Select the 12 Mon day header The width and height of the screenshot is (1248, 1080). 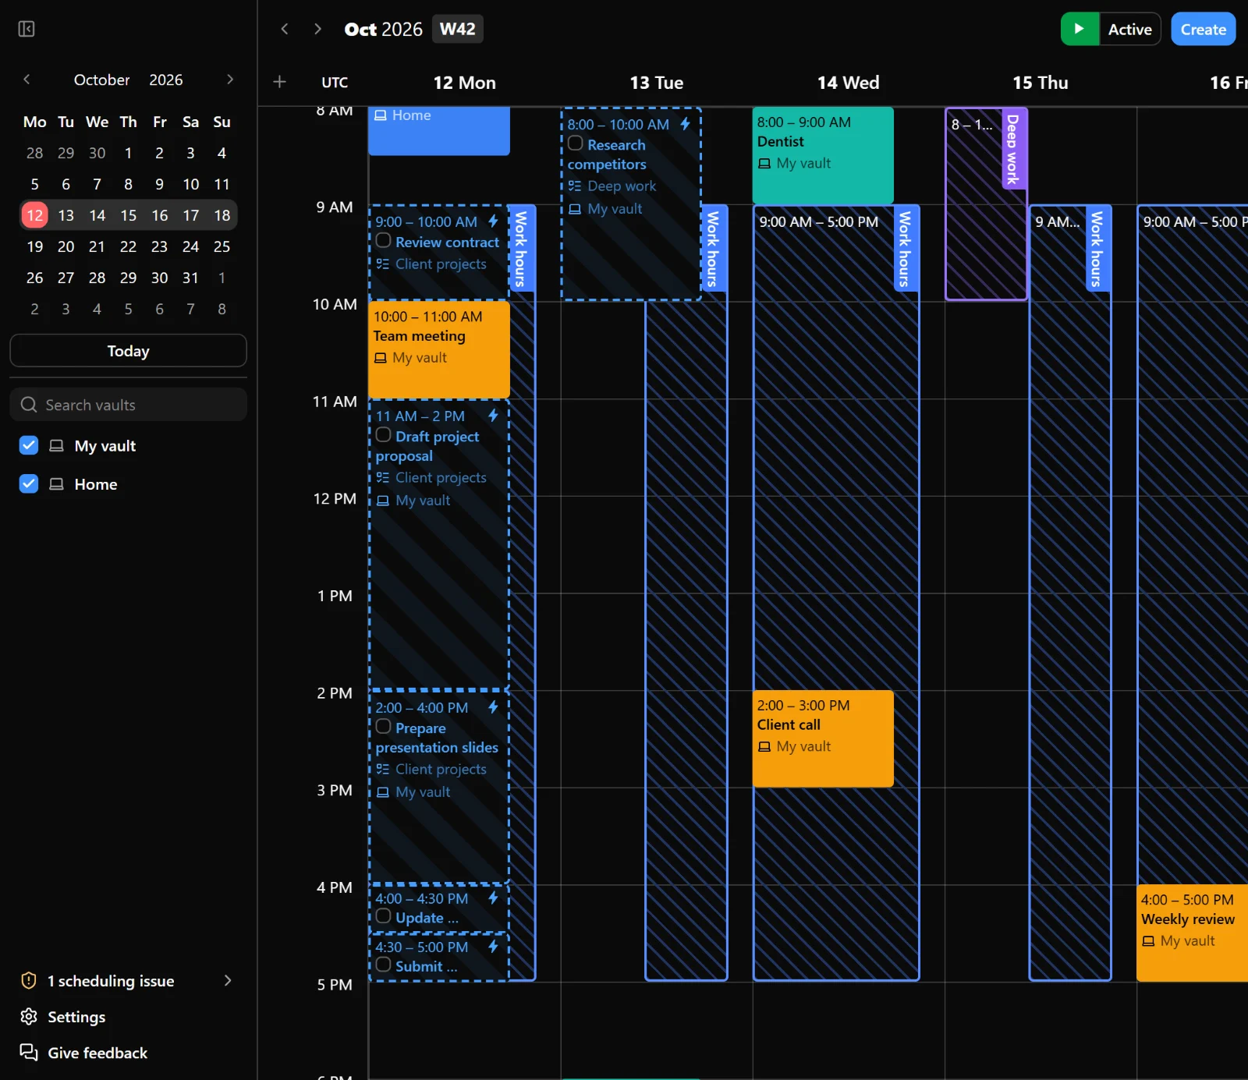pyautogui.click(x=465, y=83)
